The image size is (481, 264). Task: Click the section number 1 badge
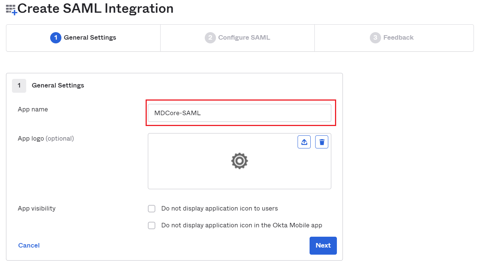point(19,86)
